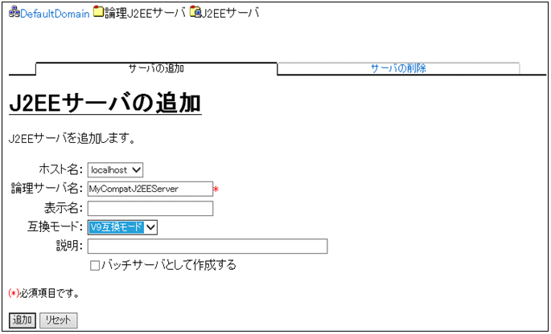551x334 pixels.
Task: Open the ホスト名 localhost dropdown
Action: point(115,170)
